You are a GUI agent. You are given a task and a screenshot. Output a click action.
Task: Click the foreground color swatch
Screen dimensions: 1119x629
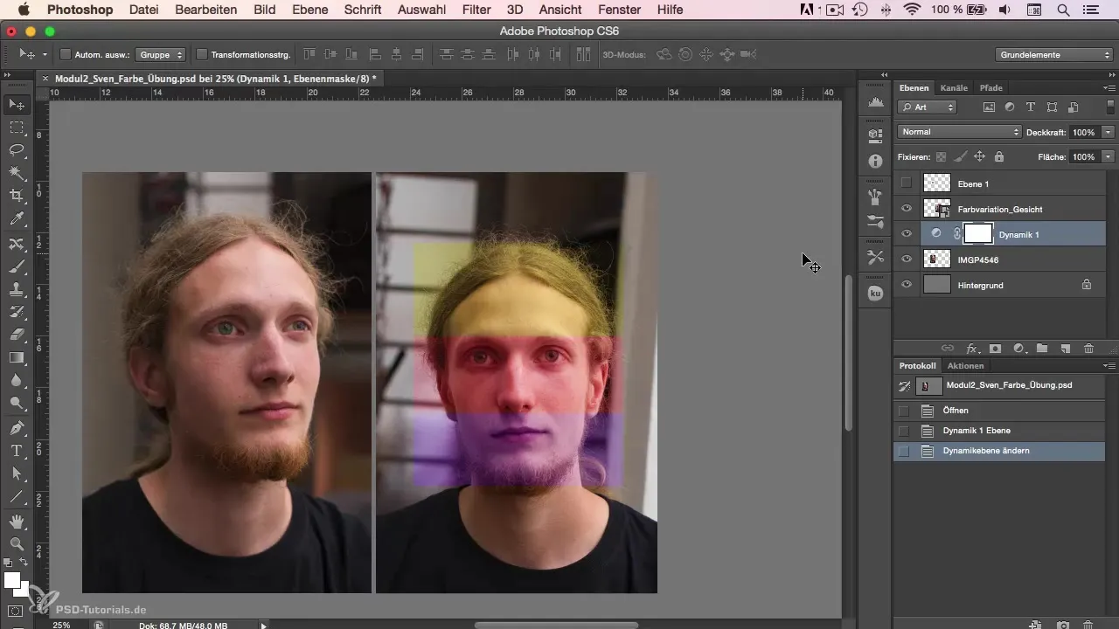(x=12, y=581)
